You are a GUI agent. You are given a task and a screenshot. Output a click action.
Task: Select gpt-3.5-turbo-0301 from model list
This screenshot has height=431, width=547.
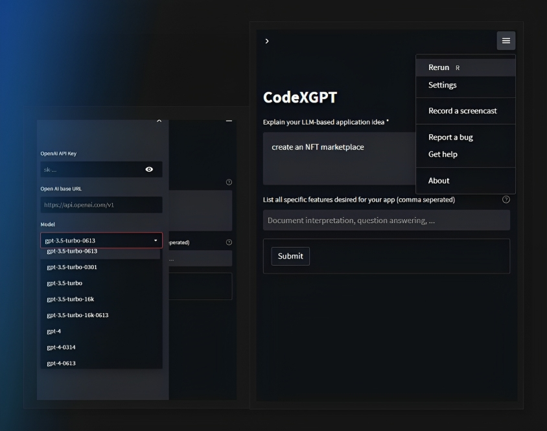pyautogui.click(x=100, y=267)
